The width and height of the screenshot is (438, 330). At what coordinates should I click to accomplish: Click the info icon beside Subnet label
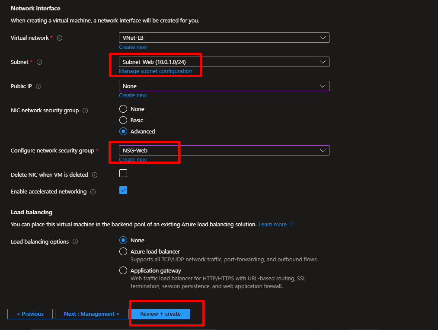click(x=39, y=62)
